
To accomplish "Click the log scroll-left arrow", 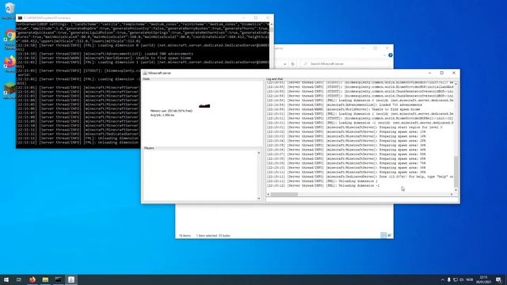I will point(269,194).
